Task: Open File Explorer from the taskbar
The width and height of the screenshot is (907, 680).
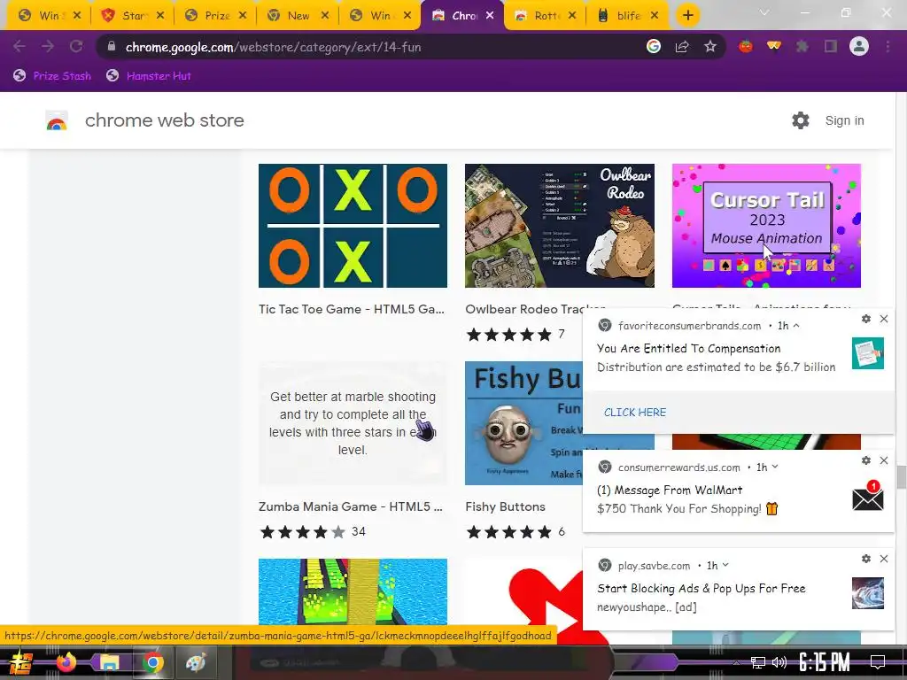Action: (109, 662)
